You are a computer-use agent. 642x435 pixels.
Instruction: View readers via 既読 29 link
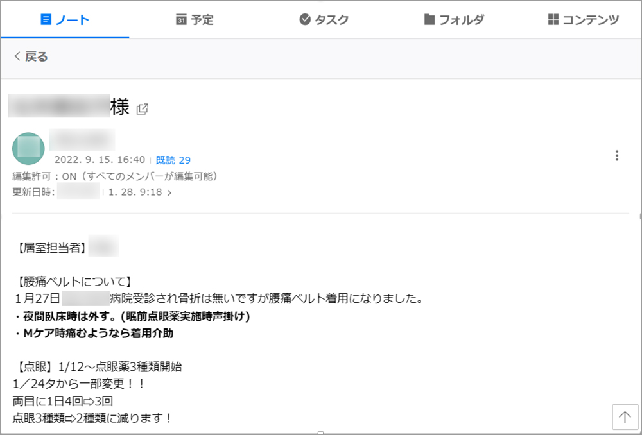(x=173, y=160)
